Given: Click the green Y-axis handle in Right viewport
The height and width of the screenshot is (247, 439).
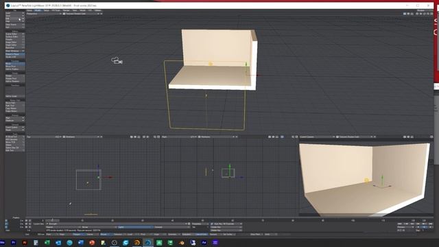Looking at the screenshot, I should tap(230, 166).
